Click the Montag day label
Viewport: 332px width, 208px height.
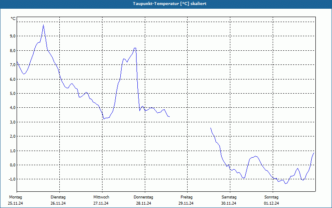pos(15,197)
